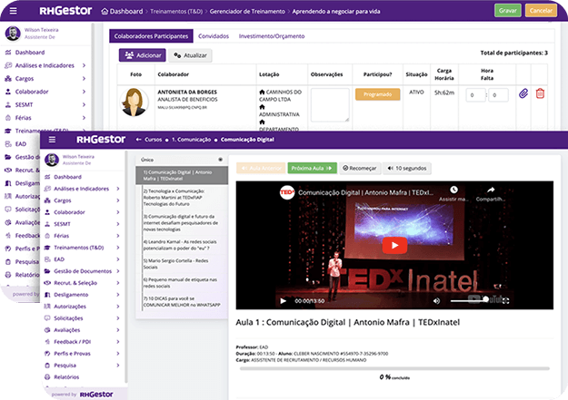The width and height of the screenshot is (568, 400).
Task: Click the Programado status button
Action: [x=377, y=94]
